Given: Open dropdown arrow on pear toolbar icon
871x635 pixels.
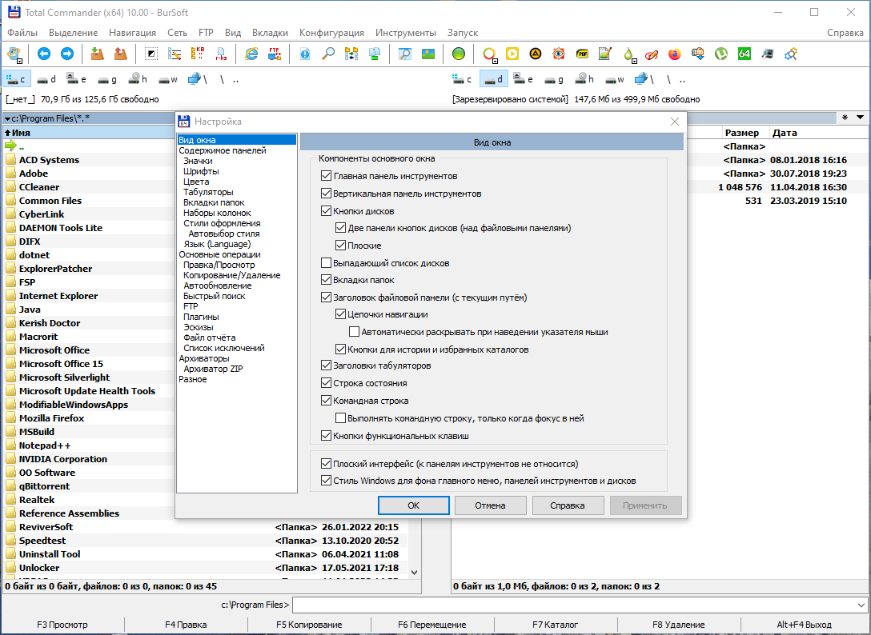Looking at the screenshot, I should [633, 61].
